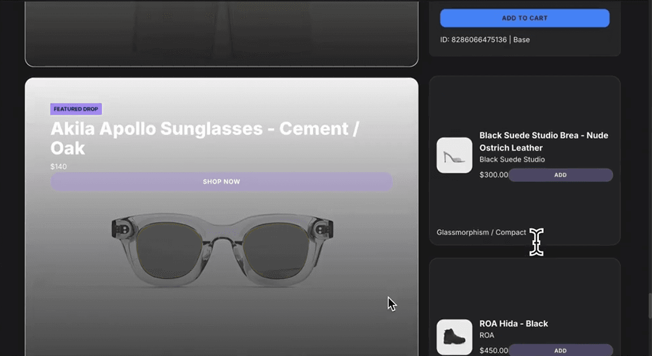
Task: Add ROA Hida - Black to cart
Action: [560, 350]
